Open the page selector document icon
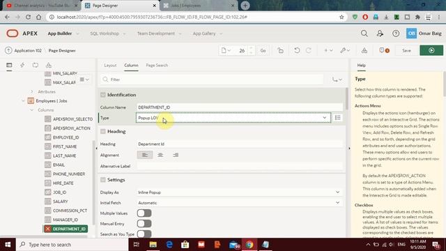Image resolution: width=446 pixels, height=251 pixels. [226, 50]
